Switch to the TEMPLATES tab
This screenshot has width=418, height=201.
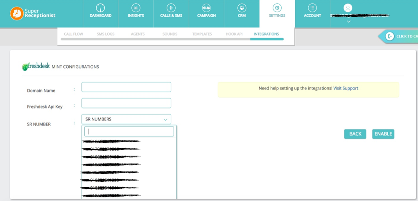tap(202, 34)
